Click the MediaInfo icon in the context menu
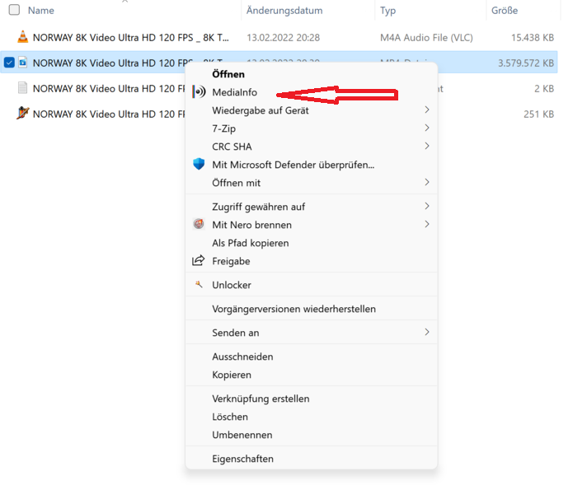Screen dimensions: 573x499 (x=198, y=92)
